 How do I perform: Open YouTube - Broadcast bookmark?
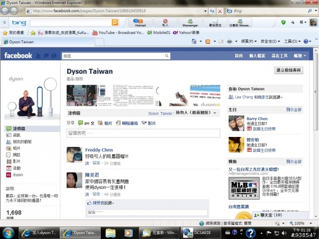[118, 32]
